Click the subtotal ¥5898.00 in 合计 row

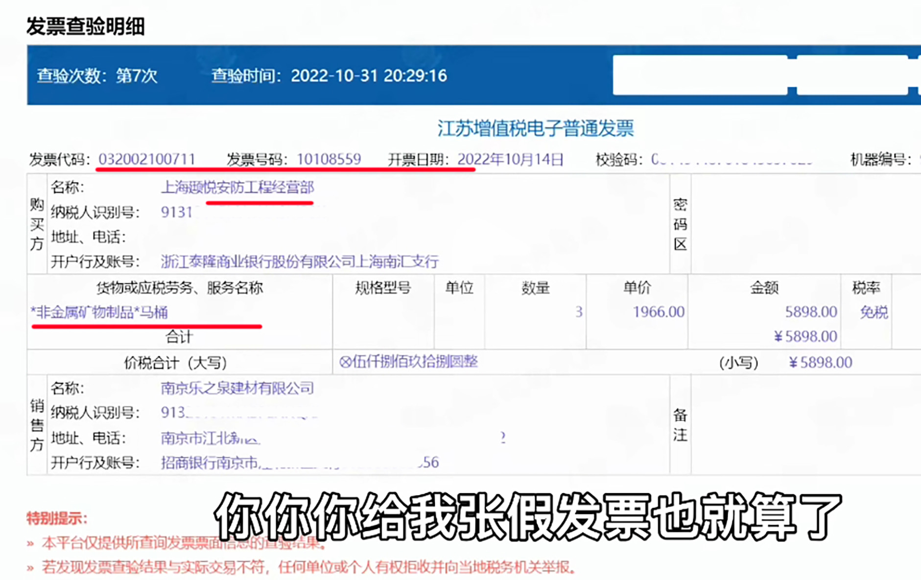pyautogui.click(x=805, y=336)
